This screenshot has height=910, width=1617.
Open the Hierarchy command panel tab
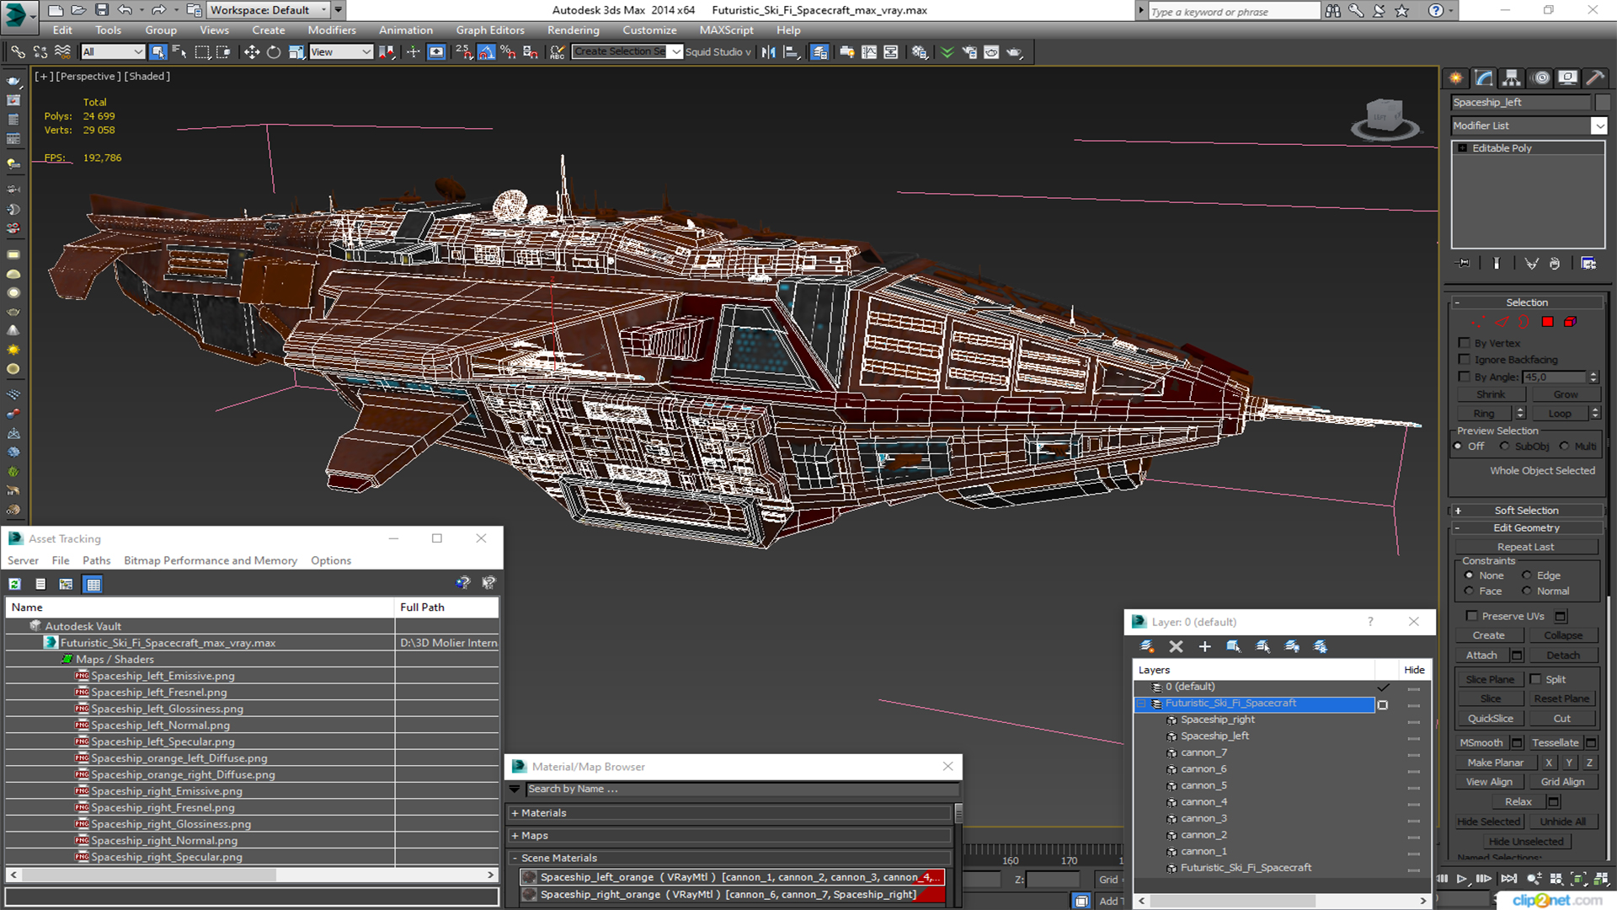[1512, 78]
